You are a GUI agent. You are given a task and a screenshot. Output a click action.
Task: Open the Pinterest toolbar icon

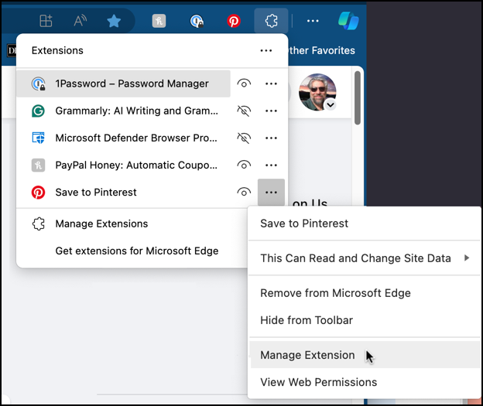234,21
